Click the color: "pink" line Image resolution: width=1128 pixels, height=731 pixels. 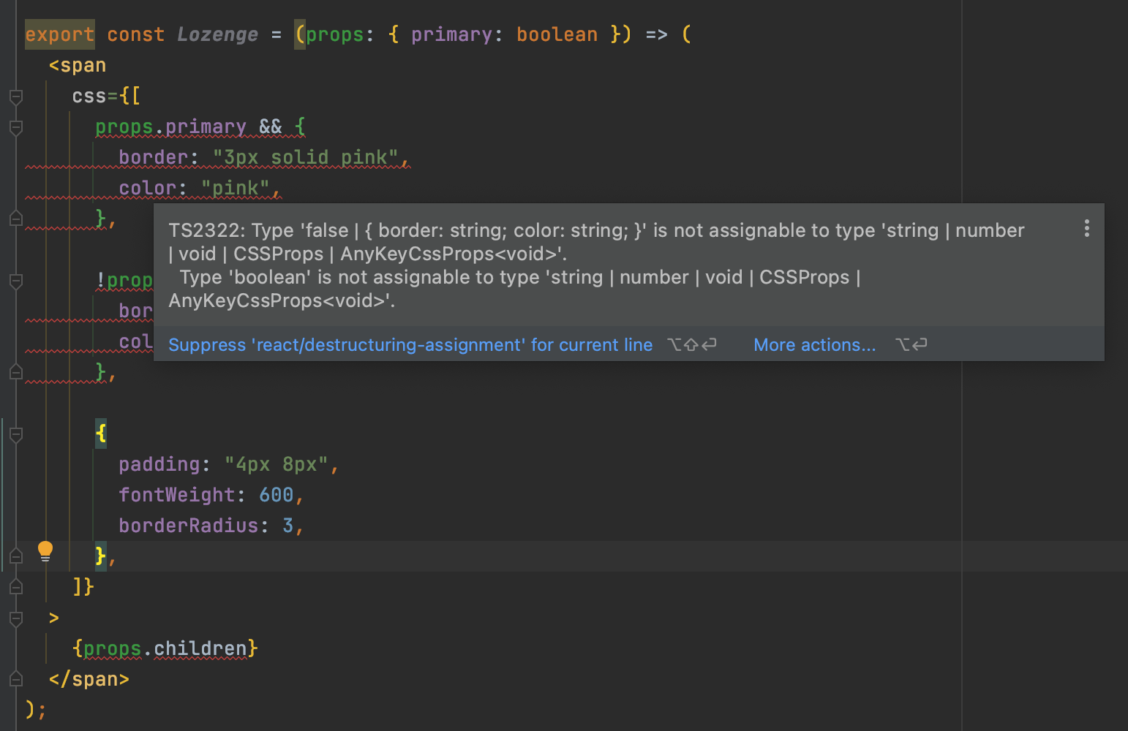coord(200,188)
